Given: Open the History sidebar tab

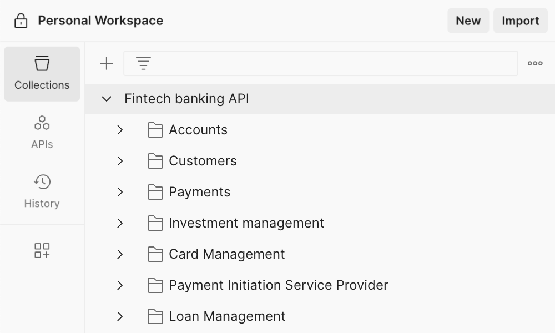Looking at the screenshot, I should point(42,191).
